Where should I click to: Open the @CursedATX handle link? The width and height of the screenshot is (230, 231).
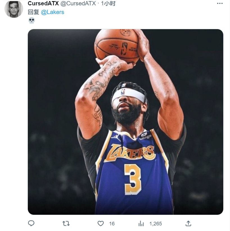click(x=78, y=3)
